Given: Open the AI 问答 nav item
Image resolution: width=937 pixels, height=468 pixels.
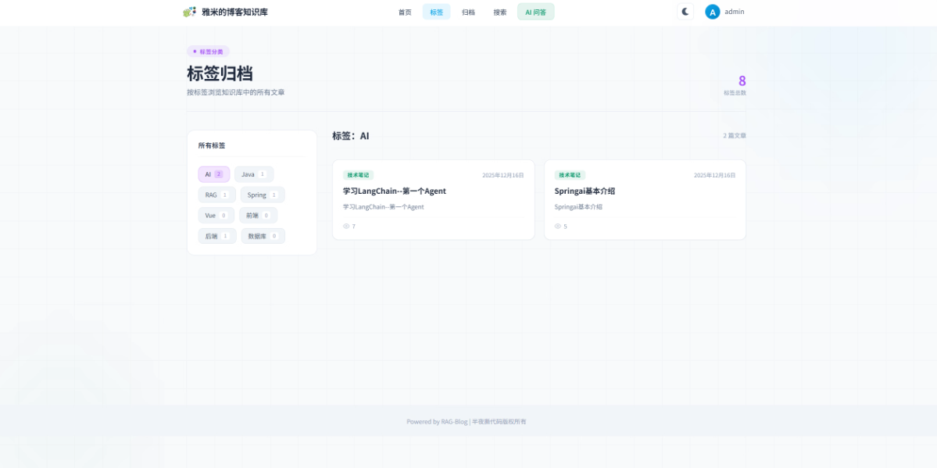Looking at the screenshot, I should (x=536, y=12).
